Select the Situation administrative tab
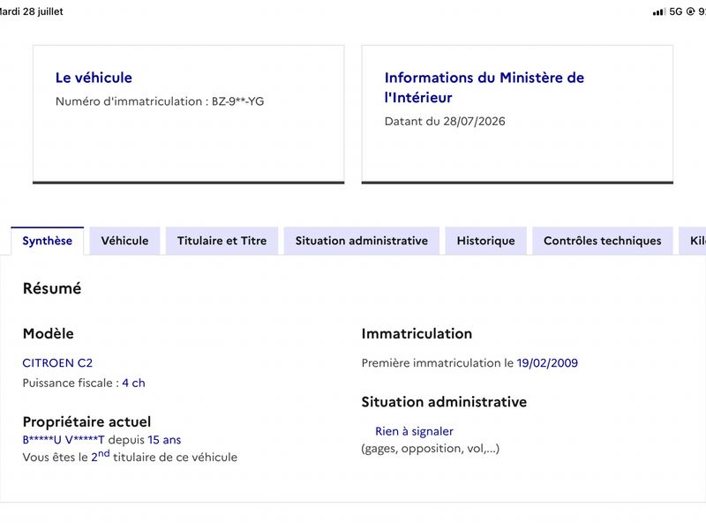Image resolution: width=706 pixels, height=529 pixels. pyautogui.click(x=362, y=241)
